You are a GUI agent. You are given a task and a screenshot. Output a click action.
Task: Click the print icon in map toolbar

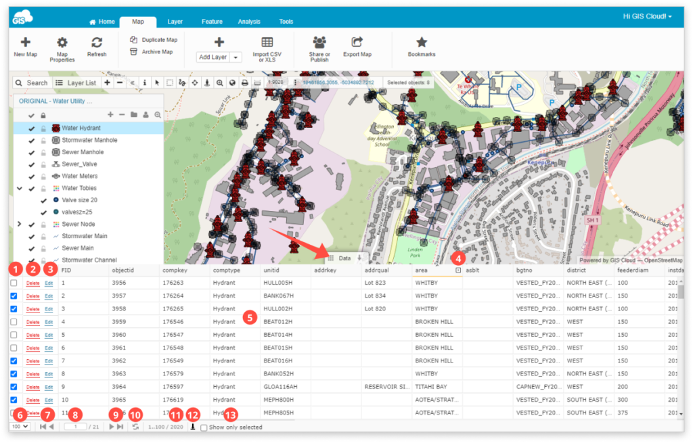[x=244, y=83]
